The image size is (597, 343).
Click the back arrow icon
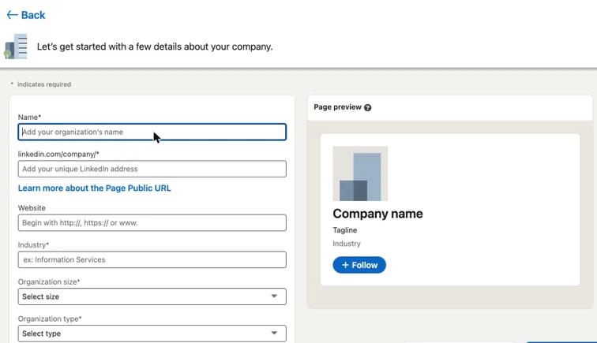click(12, 15)
